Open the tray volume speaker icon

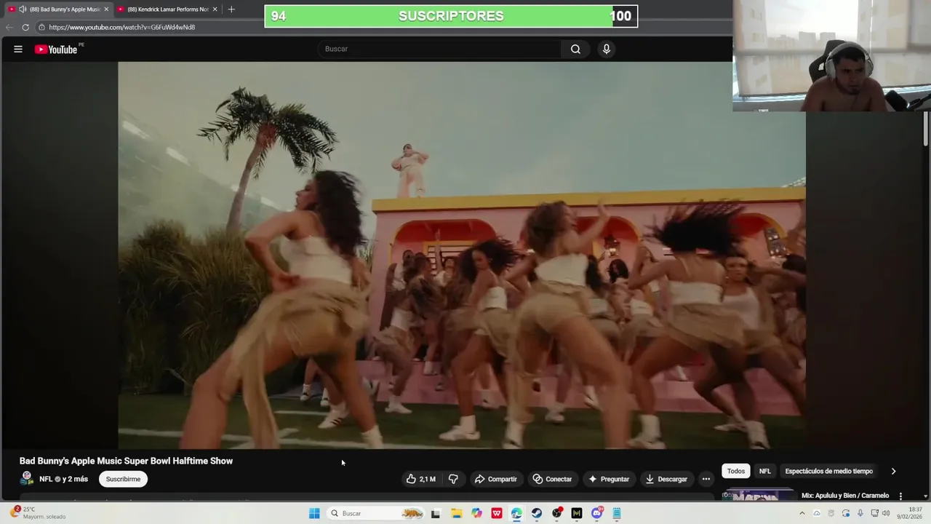(x=886, y=513)
